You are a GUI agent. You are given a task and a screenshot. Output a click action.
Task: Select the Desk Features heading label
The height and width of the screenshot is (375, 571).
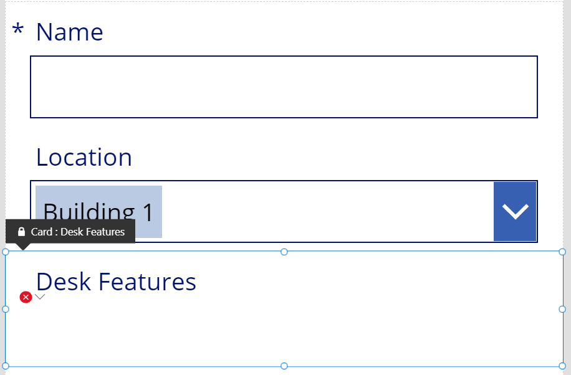pos(116,282)
